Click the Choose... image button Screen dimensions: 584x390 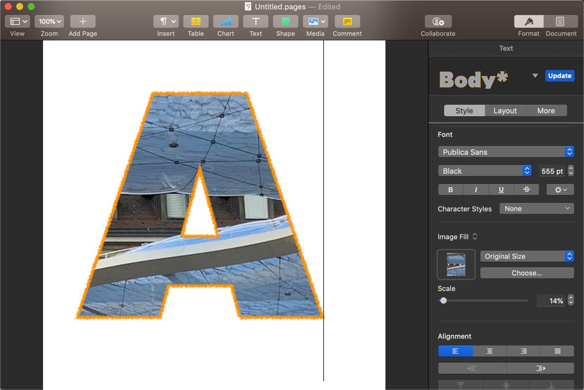[527, 273]
